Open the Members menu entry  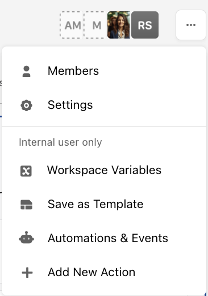point(104,71)
